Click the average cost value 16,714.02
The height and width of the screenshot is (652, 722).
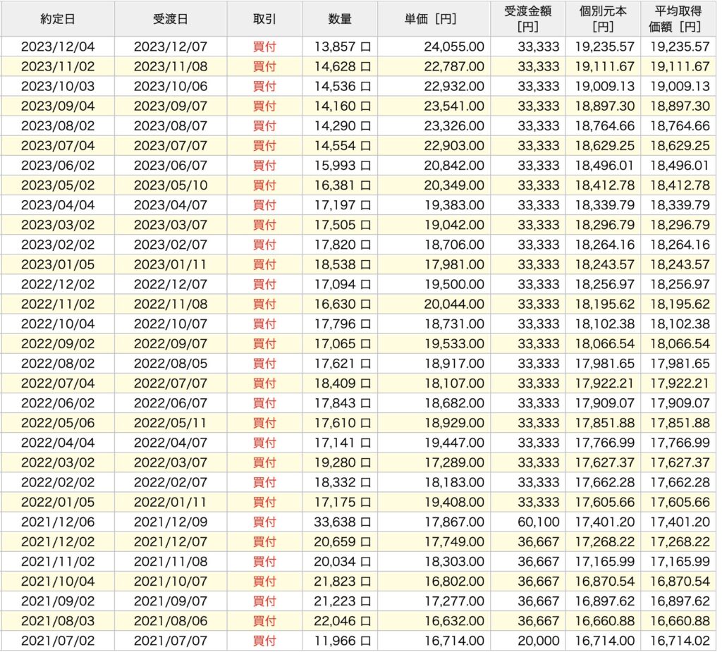pyautogui.click(x=680, y=641)
